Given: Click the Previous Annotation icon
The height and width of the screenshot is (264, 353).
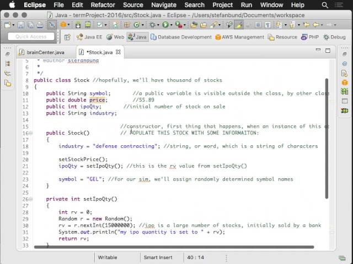Looking at the screenshot, I should point(292,24).
